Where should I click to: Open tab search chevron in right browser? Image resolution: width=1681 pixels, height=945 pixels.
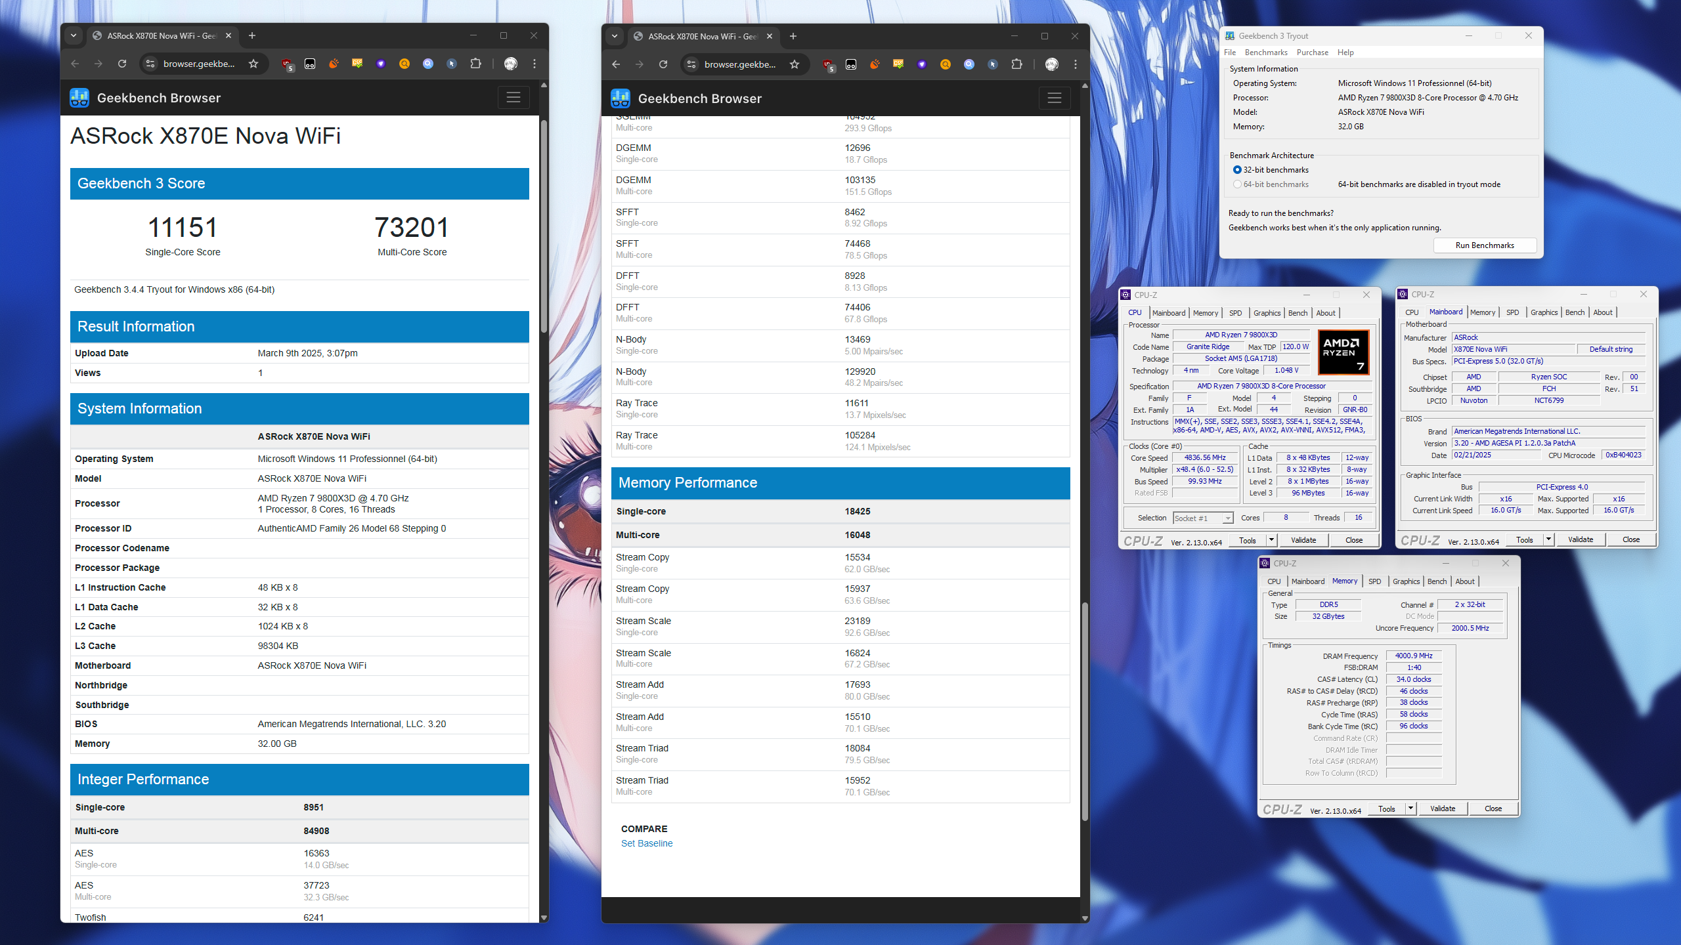pyautogui.click(x=615, y=36)
